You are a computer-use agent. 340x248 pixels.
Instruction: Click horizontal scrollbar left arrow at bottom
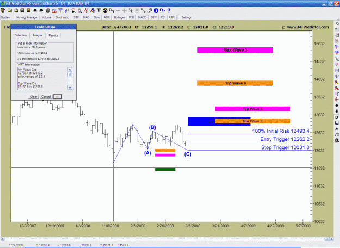click(2, 239)
